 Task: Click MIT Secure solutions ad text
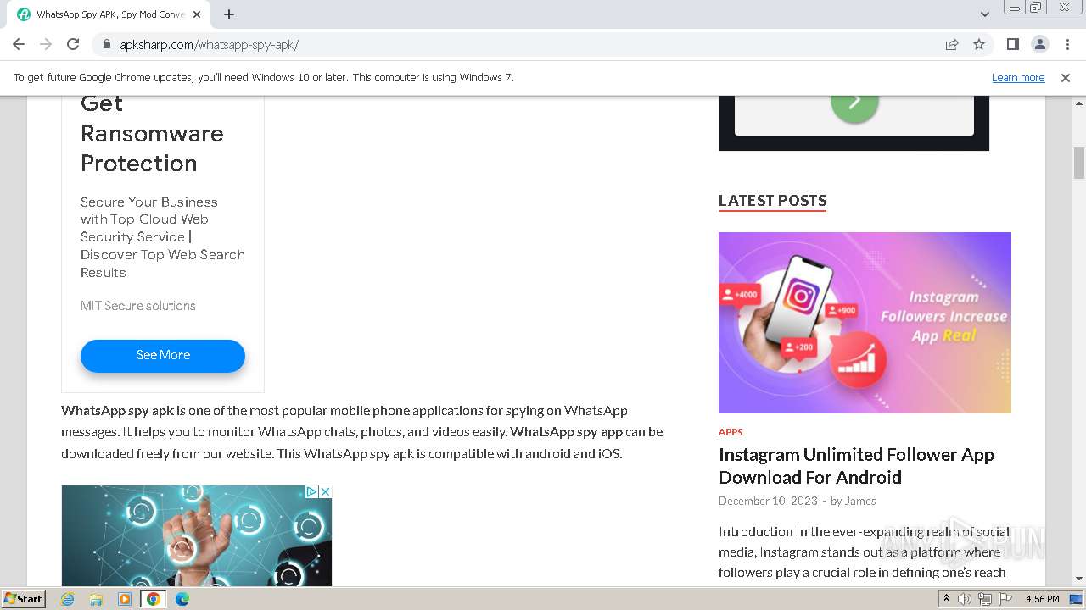coord(138,306)
